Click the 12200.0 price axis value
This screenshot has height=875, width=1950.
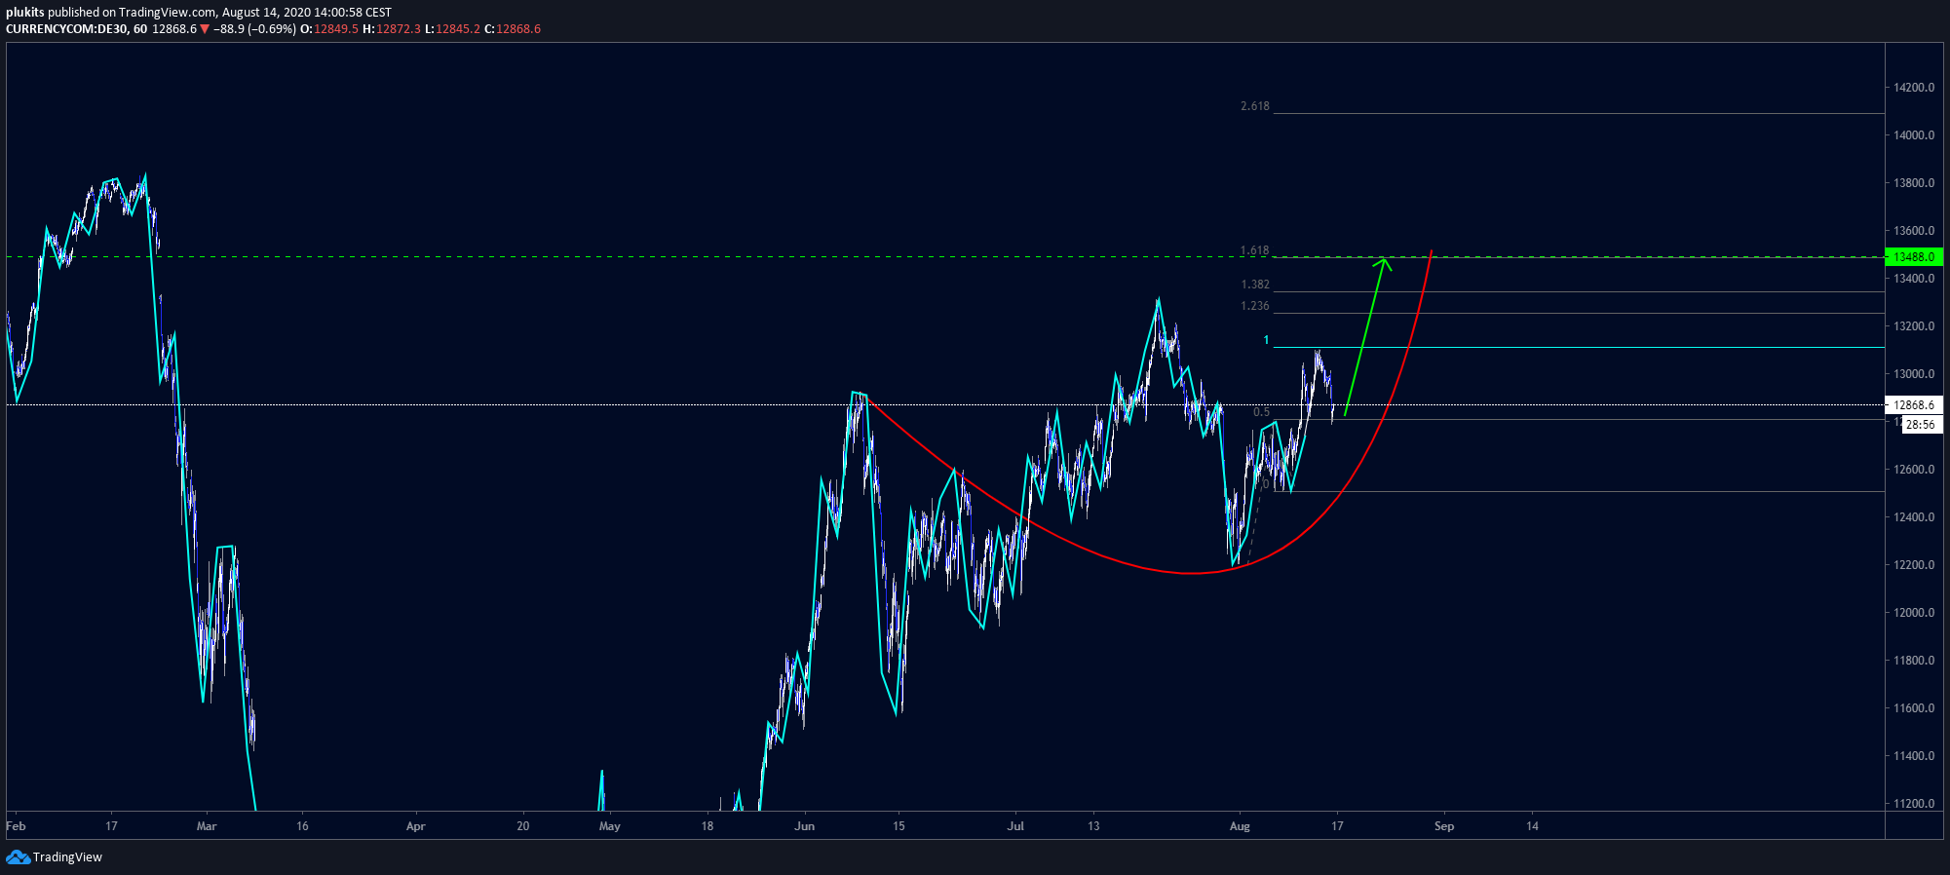pos(1914,565)
